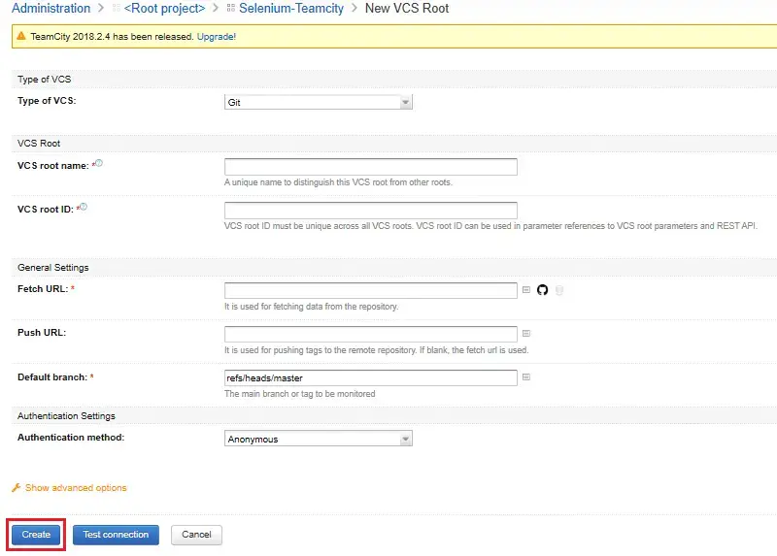Show advanced options link
777x556 pixels.
[x=76, y=488]
